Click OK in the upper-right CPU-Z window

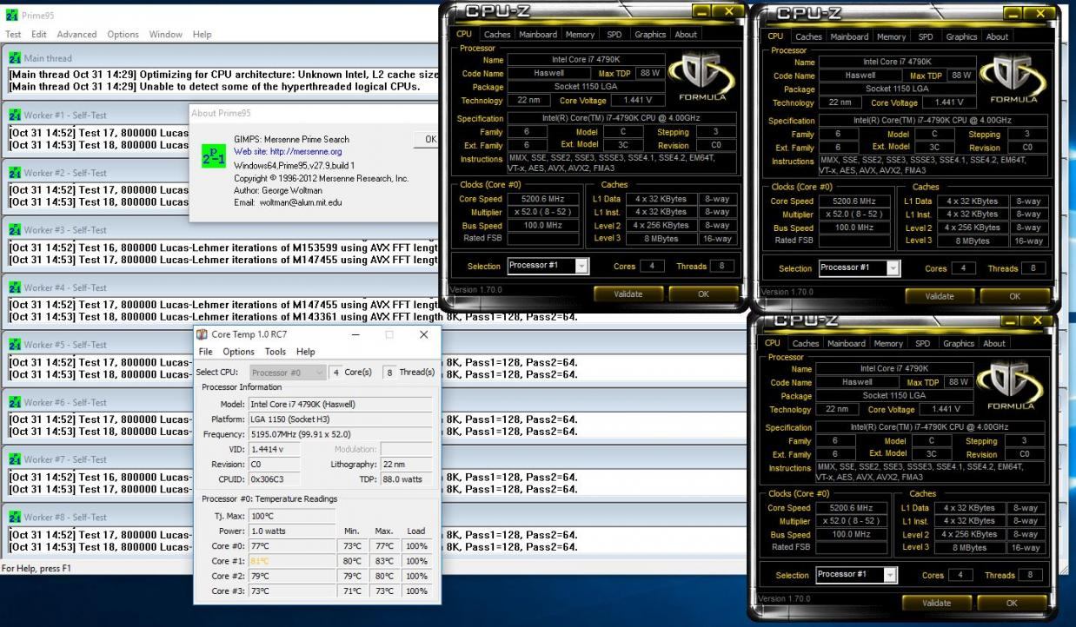1014,296
